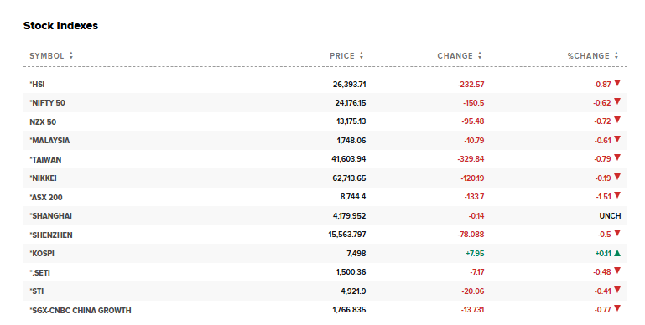
Task: Click ASX 200 change value -133.7
Action: pyautogui.click(x=474, y=197)
